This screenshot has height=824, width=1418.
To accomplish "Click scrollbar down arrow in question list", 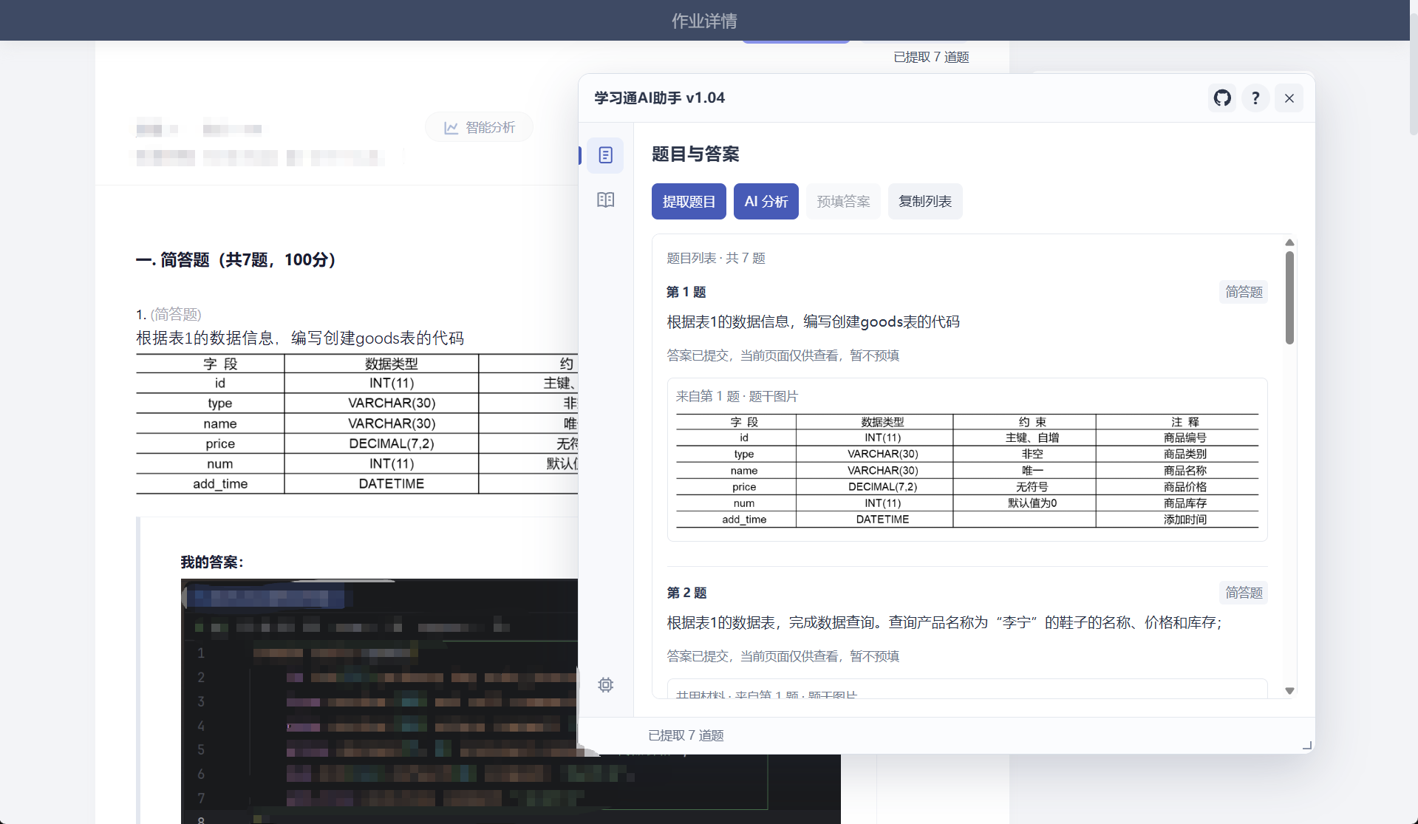I will tap(1289, 691).
